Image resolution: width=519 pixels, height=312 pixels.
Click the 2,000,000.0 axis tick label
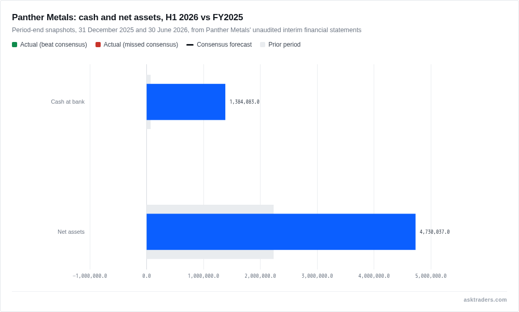pyautogui.click(x=260, y=276)
